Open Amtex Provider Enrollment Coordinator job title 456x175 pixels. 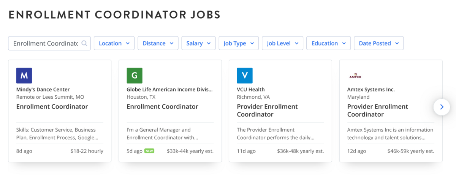point(378,110)
